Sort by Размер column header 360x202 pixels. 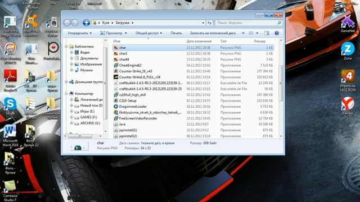(263, 41)
